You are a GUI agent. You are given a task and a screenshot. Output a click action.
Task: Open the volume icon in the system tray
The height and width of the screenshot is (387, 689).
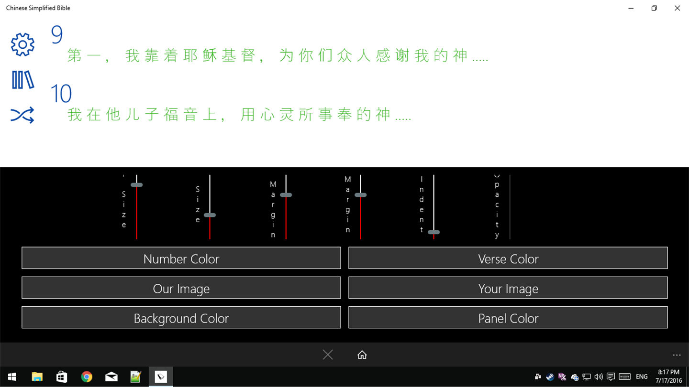click(x=599, y=377)
